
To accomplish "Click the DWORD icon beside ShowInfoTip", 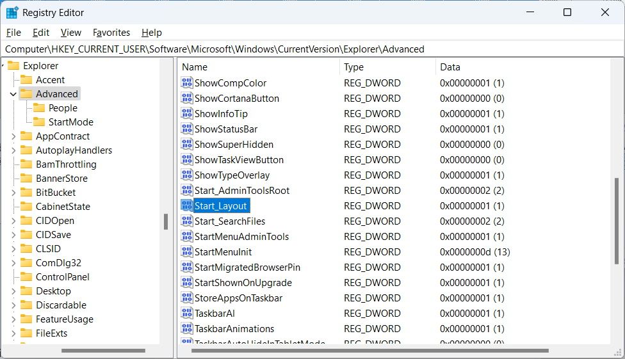I will [x=186, y=113].
